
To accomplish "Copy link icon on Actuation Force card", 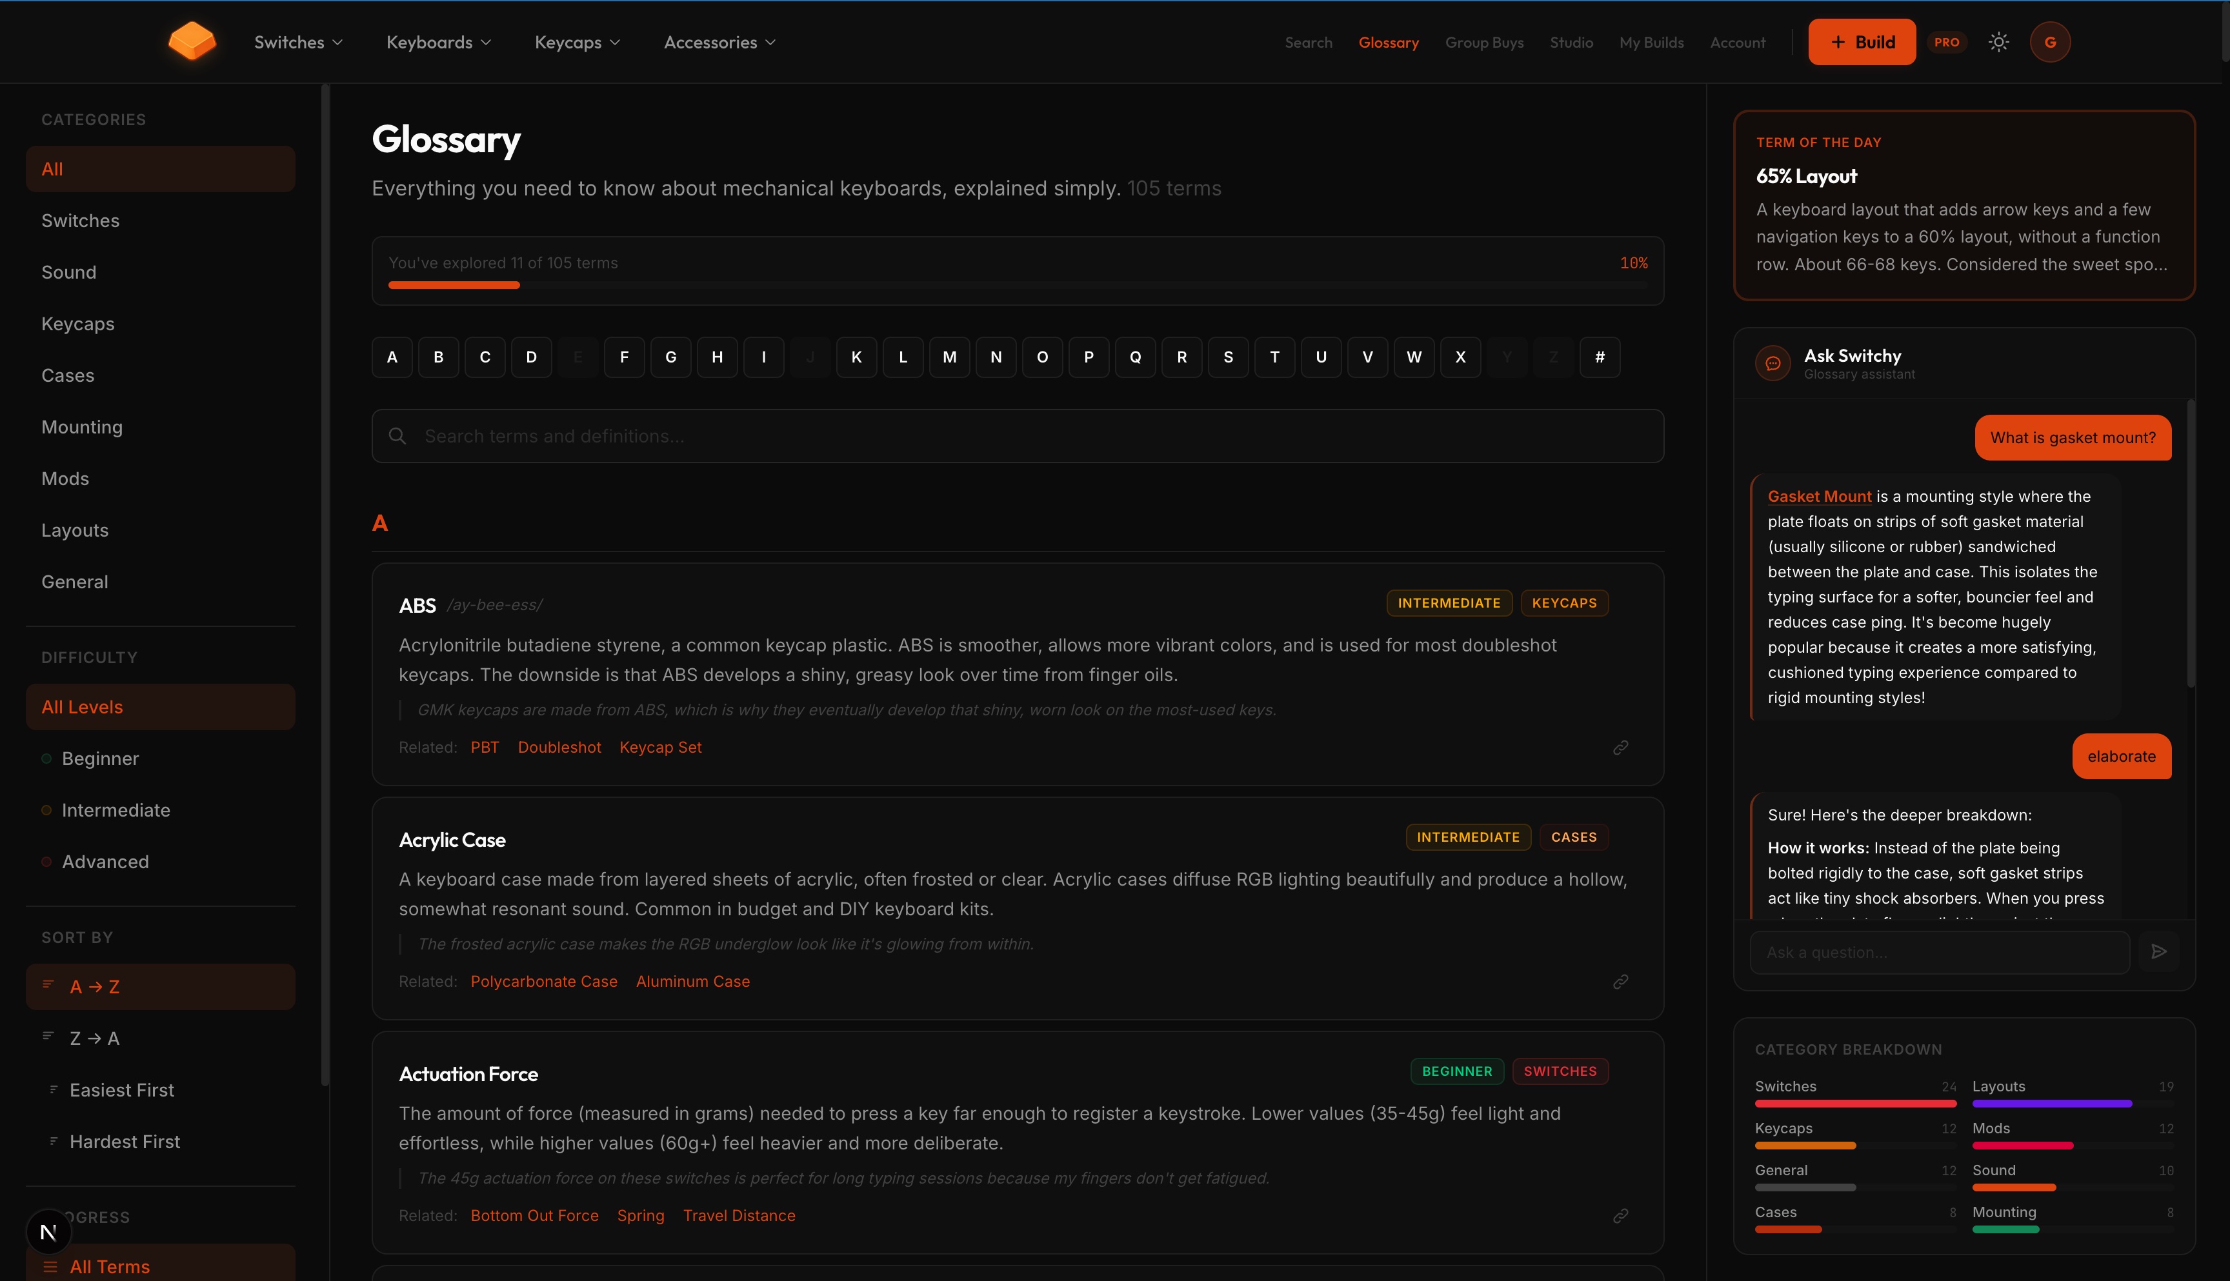I will (x=1620, y=1216).
